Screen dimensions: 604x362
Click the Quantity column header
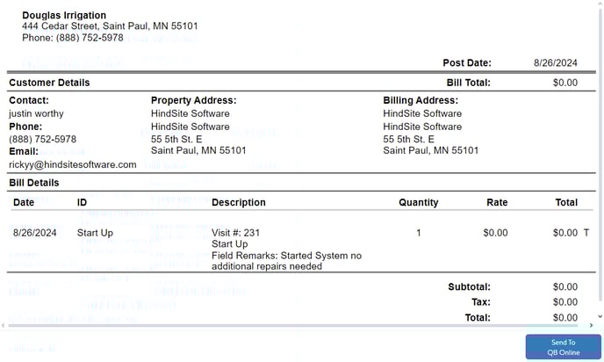pyautogui.click(x=419, y=202)
